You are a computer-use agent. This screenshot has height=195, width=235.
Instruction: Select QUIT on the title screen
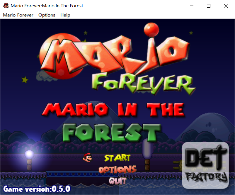coord(118,181)
